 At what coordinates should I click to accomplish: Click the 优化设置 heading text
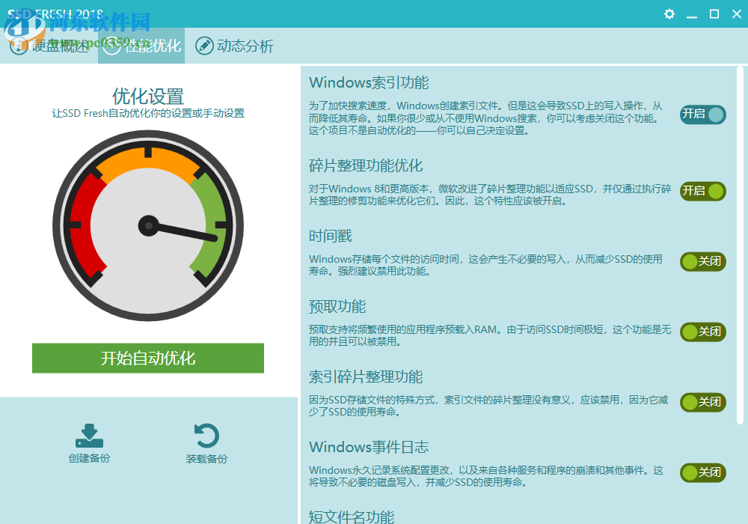pos(147,97)
